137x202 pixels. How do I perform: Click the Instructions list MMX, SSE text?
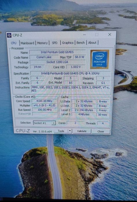tap(71, 89)
